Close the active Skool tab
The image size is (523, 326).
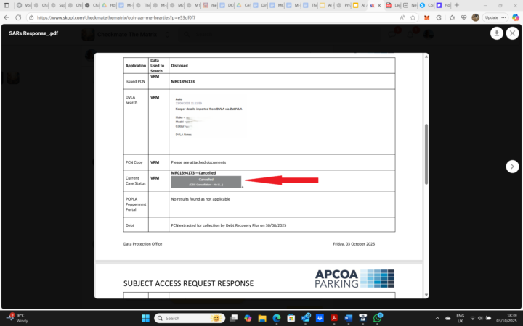click(379, 5)
